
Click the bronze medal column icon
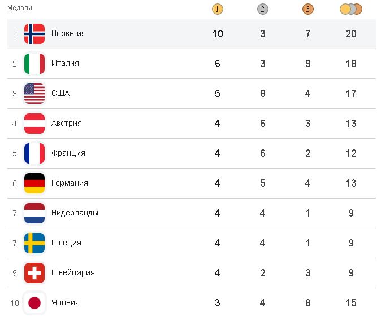point(307,8)
